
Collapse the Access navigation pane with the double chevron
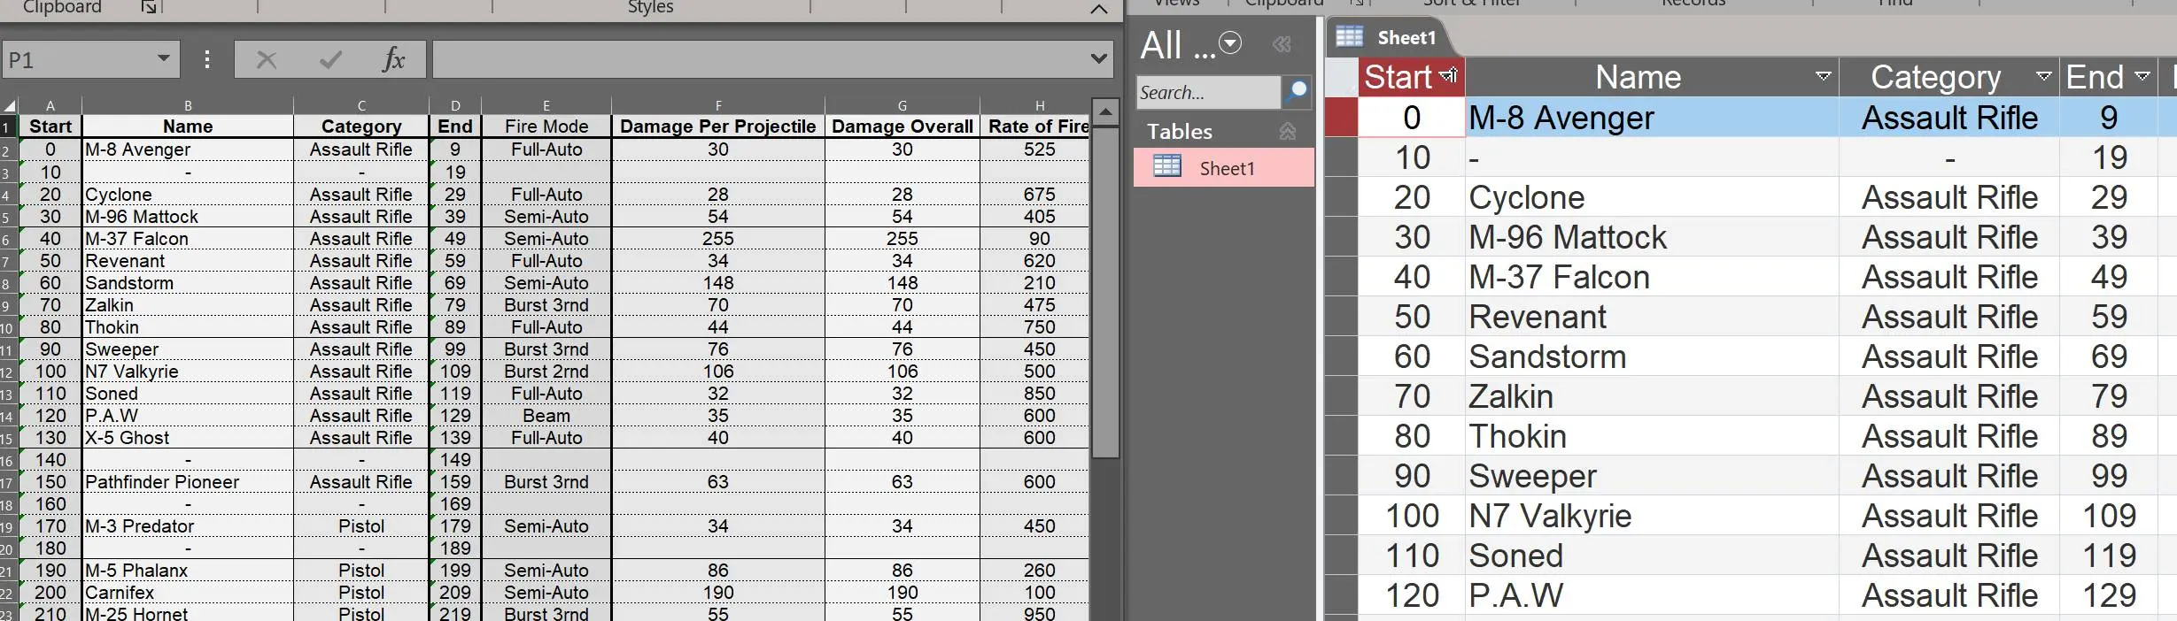click(x=1282, y=43)
